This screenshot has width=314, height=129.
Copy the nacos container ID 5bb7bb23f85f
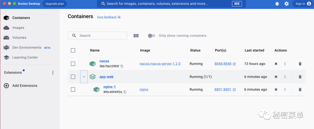coord(122,66)
